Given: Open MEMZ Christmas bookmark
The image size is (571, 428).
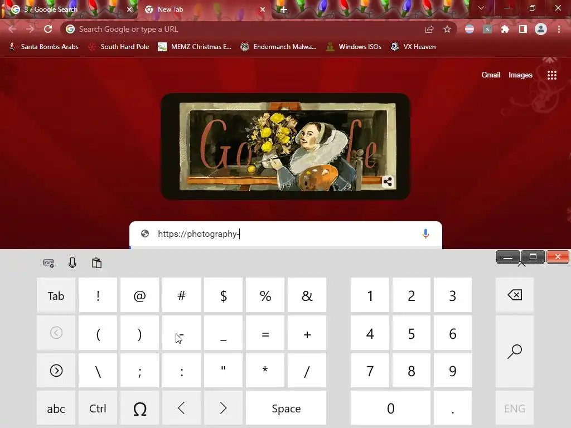Looking at the screenshot, I should pos(195,47).
